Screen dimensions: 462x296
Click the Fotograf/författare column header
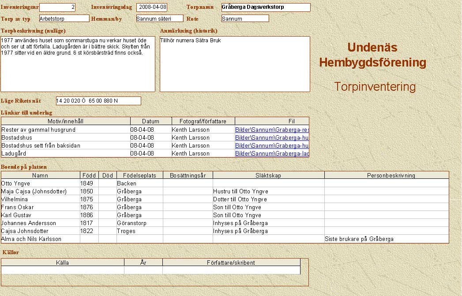coord(203,121)
